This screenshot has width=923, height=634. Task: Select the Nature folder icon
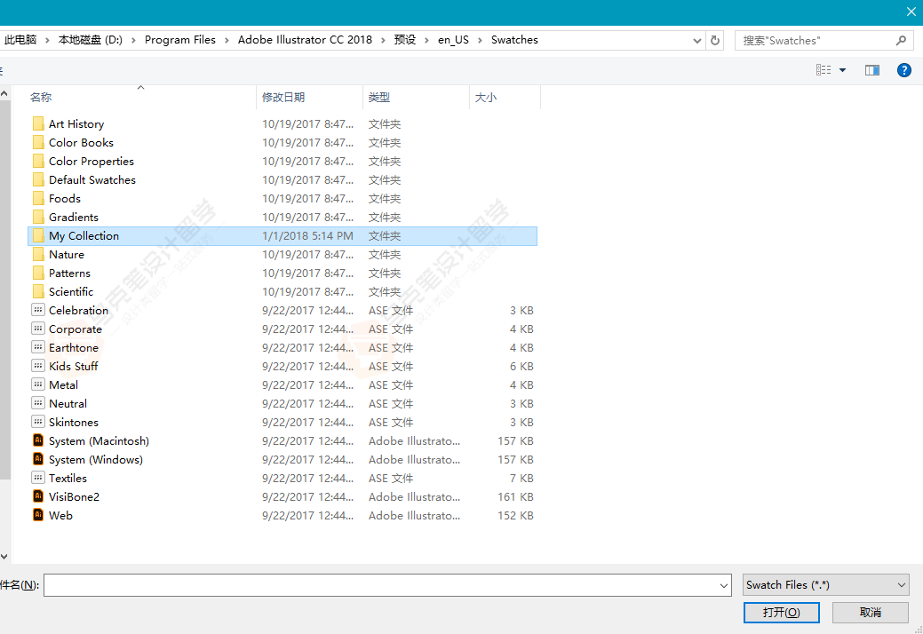38,255
